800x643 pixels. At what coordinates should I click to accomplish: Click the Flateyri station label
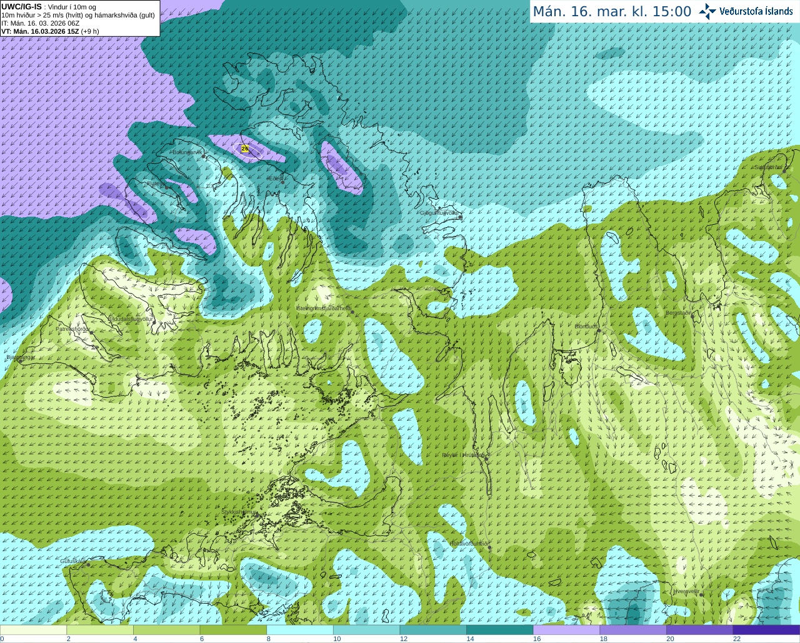[x=155, y=184]
